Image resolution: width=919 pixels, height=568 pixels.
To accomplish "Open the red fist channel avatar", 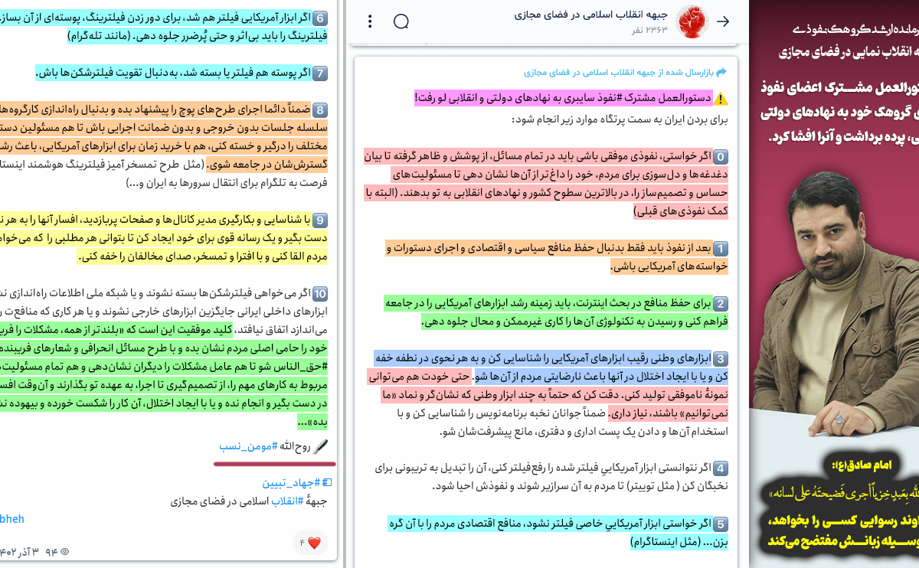I will coord(693,21).
